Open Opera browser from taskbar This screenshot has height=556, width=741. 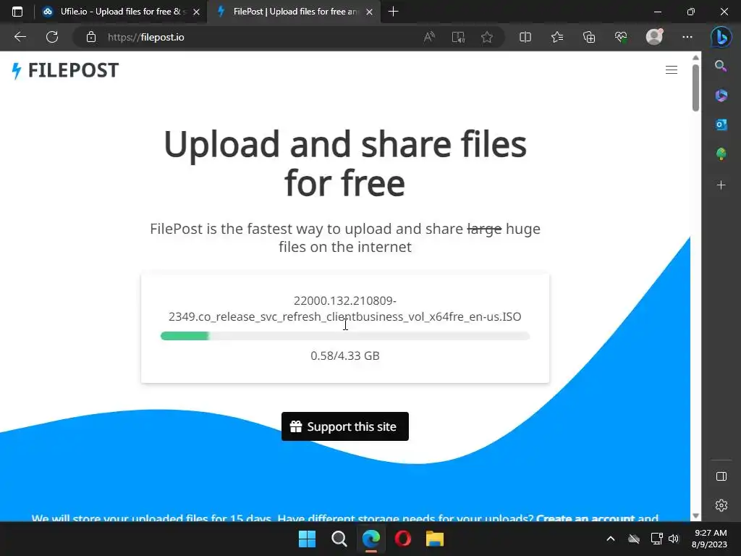pyautogui.click(x=402, y=539)
